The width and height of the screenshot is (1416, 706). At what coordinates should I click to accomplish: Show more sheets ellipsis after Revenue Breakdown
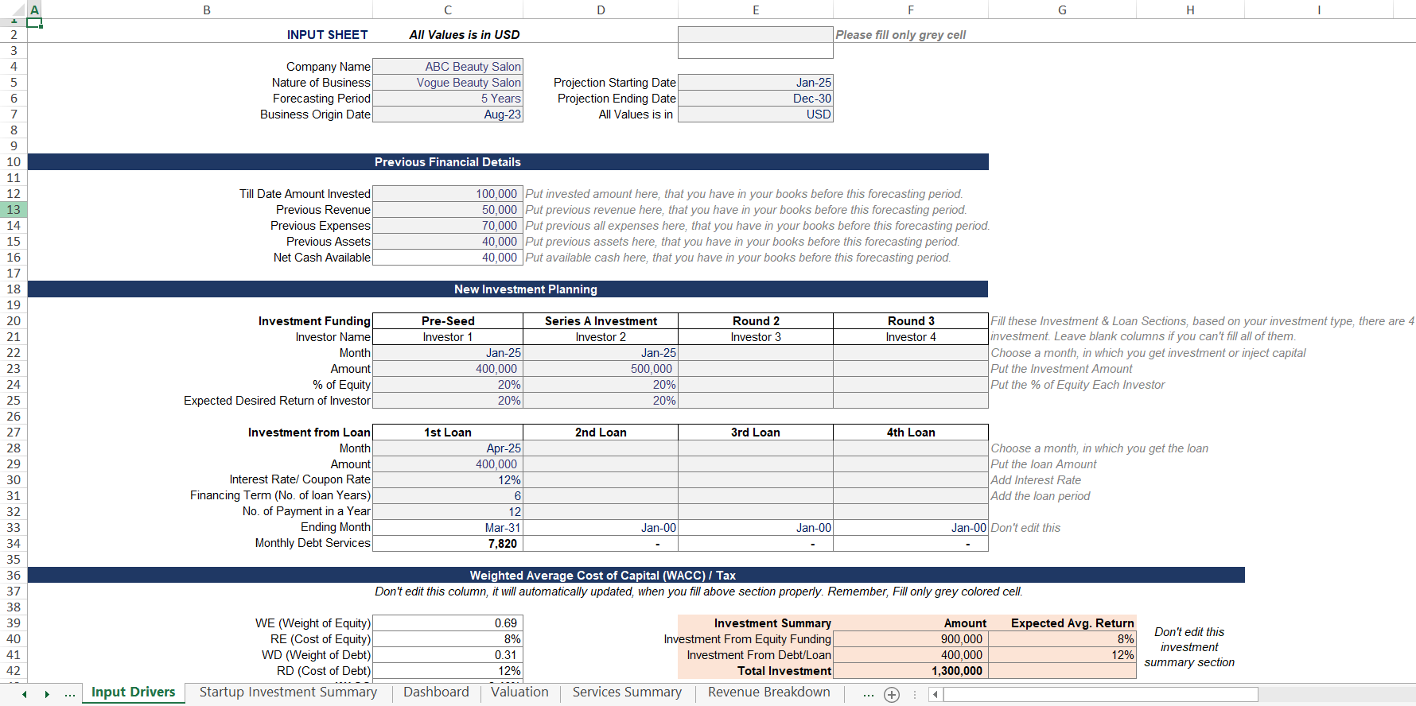pos(868,694)
